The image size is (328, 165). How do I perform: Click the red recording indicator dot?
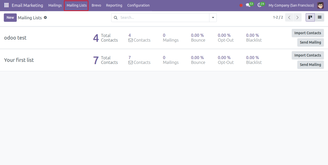click(x=241, y=5)
